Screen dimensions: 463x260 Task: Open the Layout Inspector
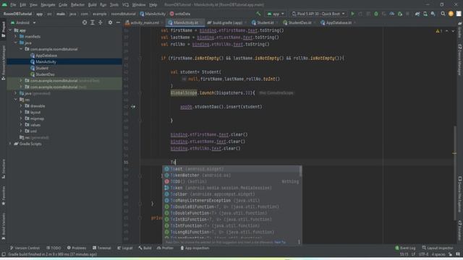coord(438,248)
